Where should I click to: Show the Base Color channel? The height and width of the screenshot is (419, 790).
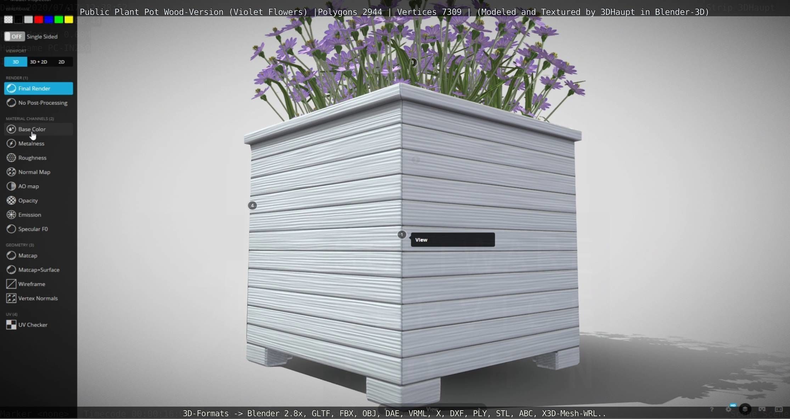(x=39, y=129)
